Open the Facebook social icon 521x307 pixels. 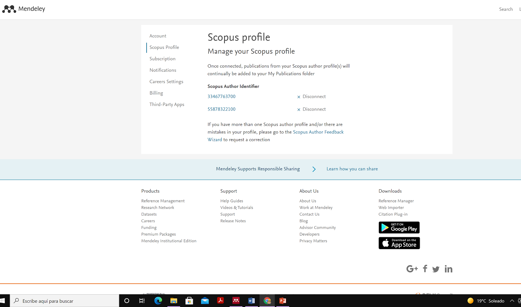[425, 269]
